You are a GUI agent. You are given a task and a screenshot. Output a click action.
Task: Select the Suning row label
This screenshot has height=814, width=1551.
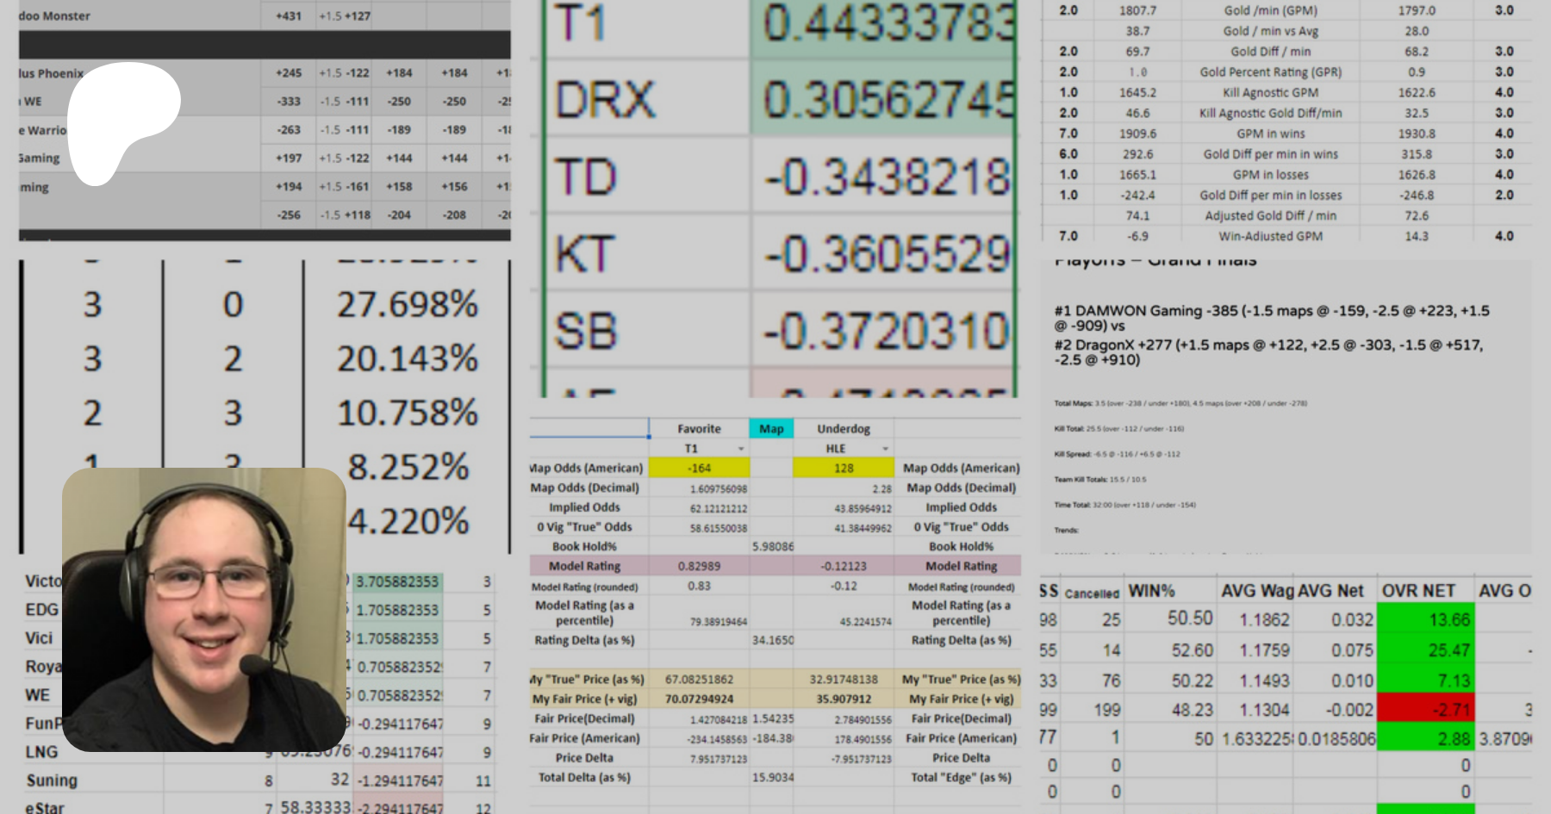(x=52, y=780)
